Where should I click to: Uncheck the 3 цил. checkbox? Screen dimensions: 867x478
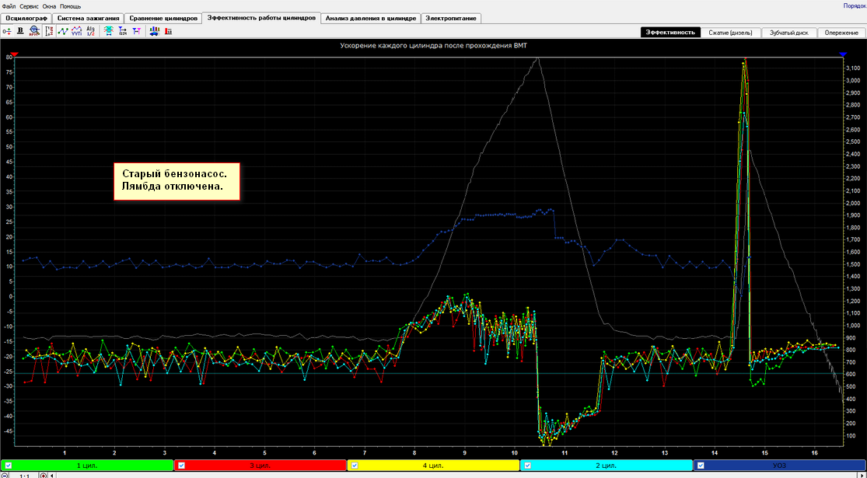click(181, 466)
